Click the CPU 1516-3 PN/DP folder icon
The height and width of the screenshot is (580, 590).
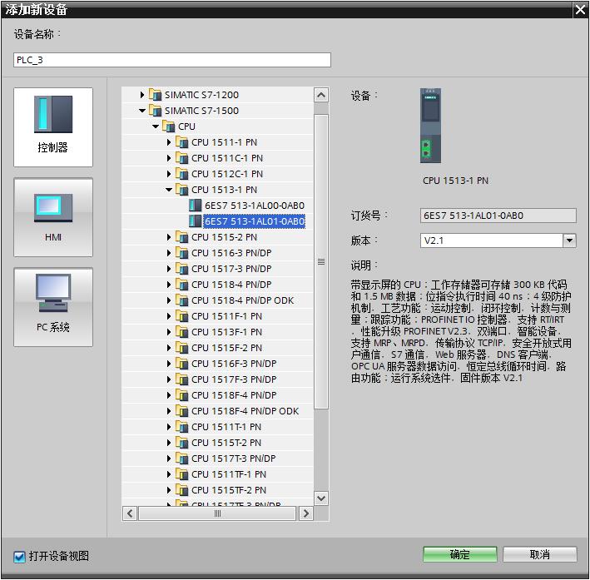coord(182,252)
